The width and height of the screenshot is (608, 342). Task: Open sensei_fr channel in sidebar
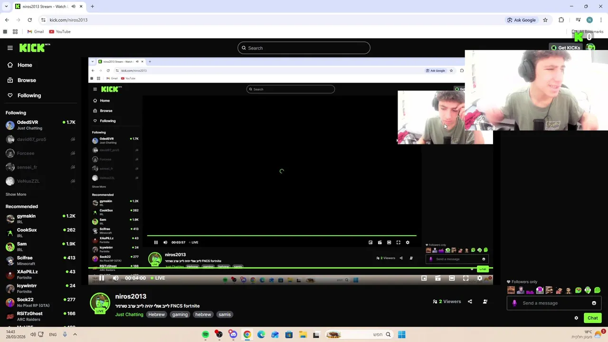[40, 167]
